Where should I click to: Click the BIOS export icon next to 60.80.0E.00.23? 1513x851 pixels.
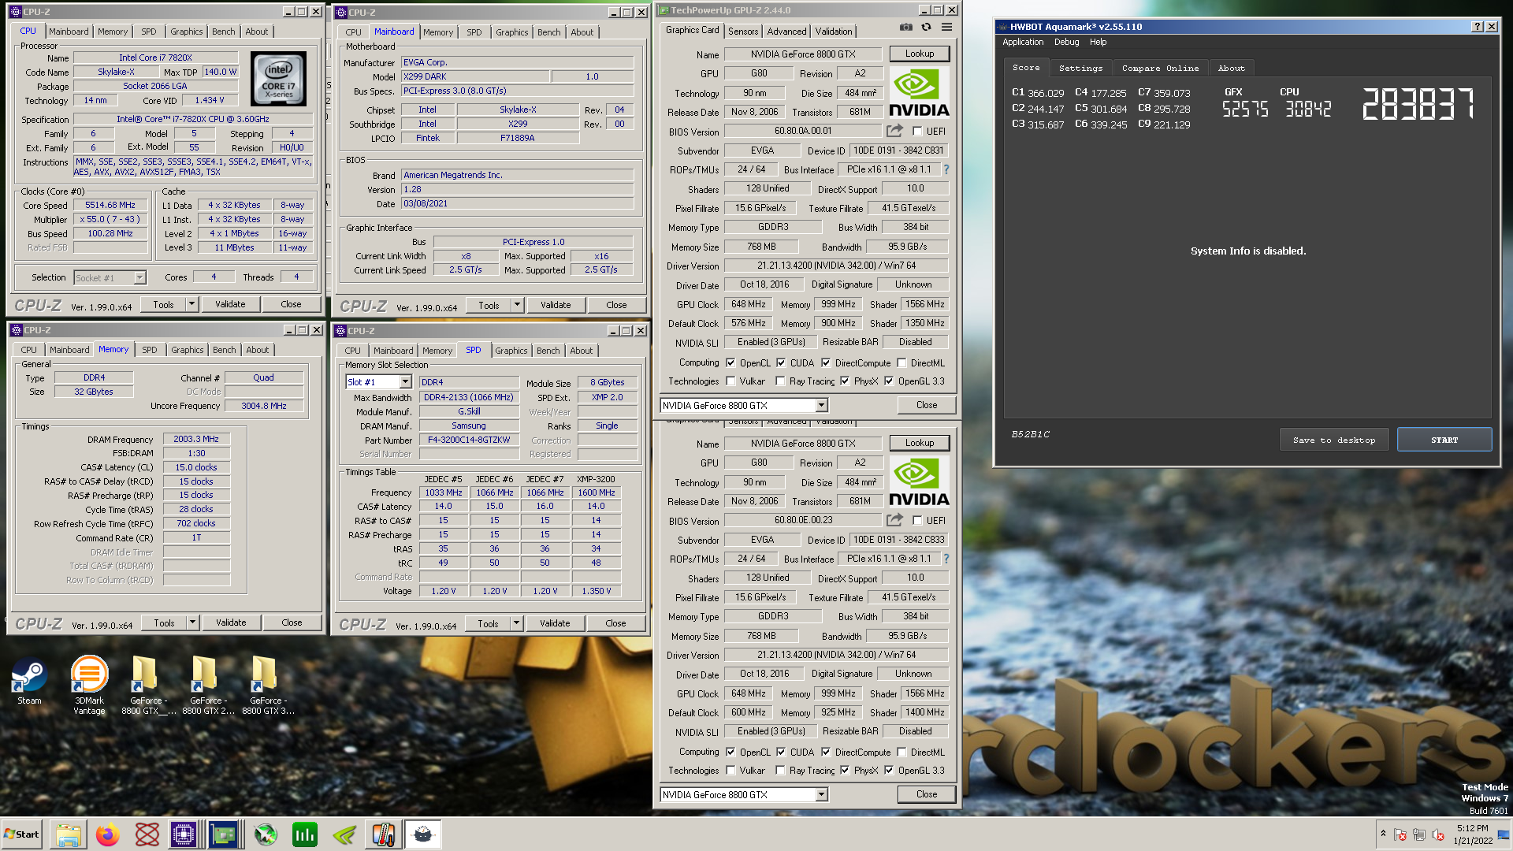tap(894, 520)
